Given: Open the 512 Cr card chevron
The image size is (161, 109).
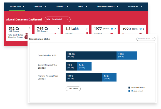Looking at the screenshot, I should pyautogui.click(x=30, y=28).
